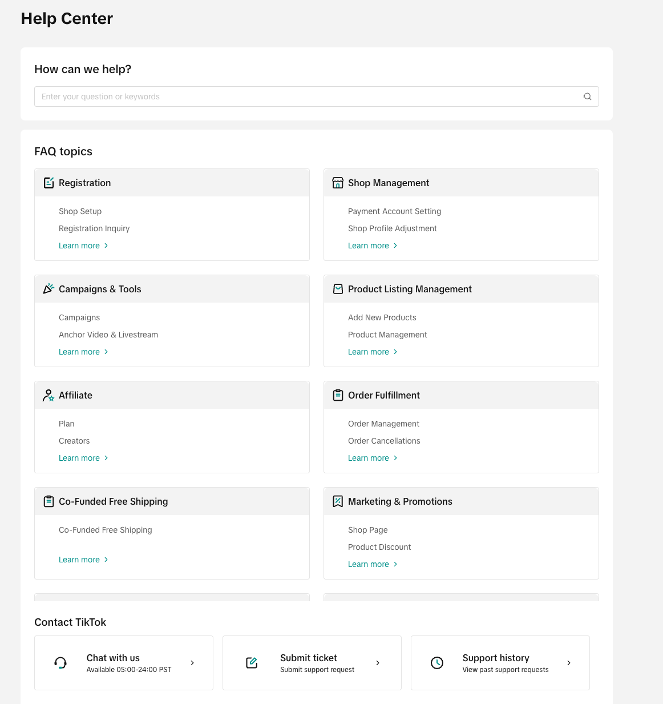The height and width of the screenshot is (704, 663).
Task: Click the Affiliate person icon
Action: click(x=49, y=395)
